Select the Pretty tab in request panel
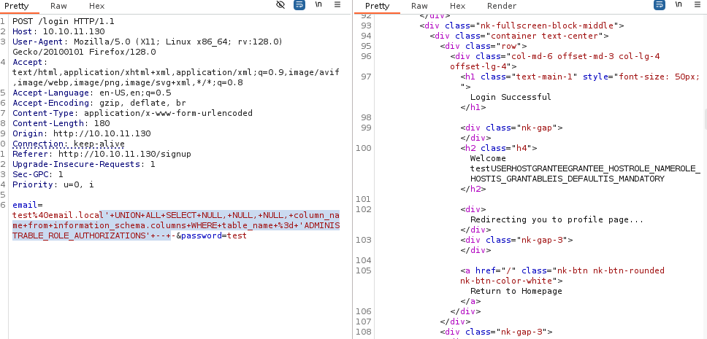Image resolution: width=707 pixels, height=339 pixels. [x=17, y=6]
